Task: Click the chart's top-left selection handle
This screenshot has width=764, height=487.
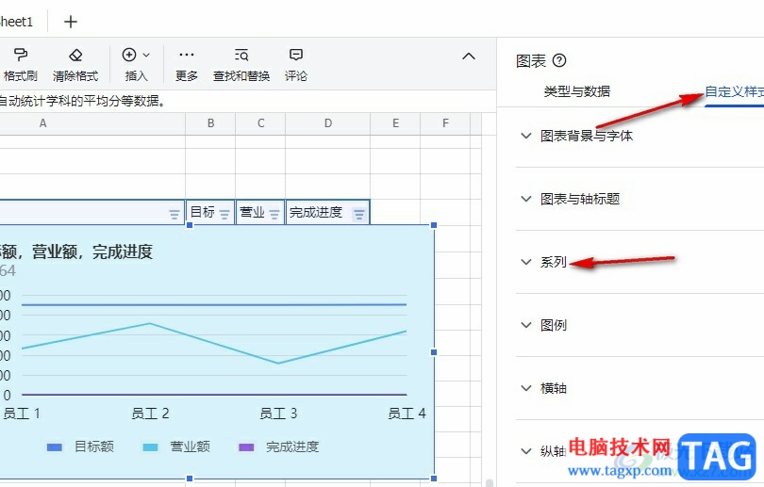Action: pos(190,225)
